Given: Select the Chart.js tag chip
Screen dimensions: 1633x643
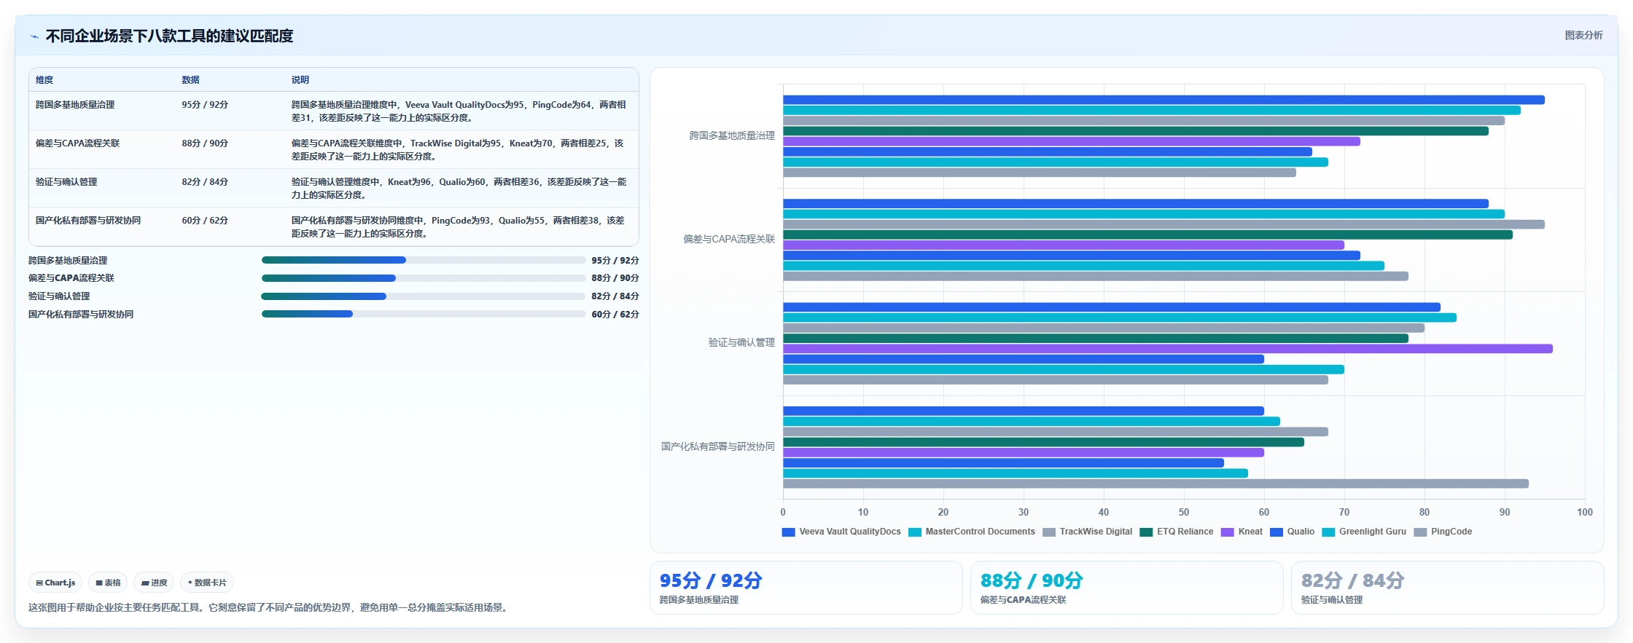Looking at the screenshot, I should pyautogui.click(x=55, y=583).
